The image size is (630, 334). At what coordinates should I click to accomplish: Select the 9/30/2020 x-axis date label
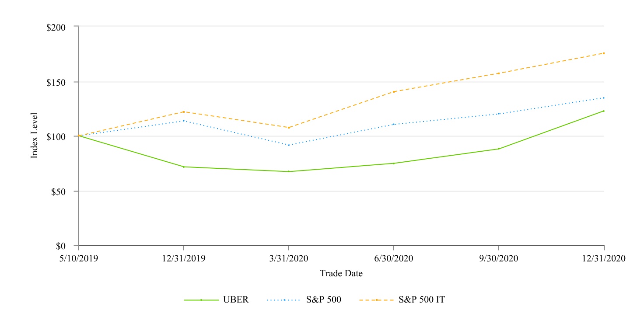pos(499,258)
